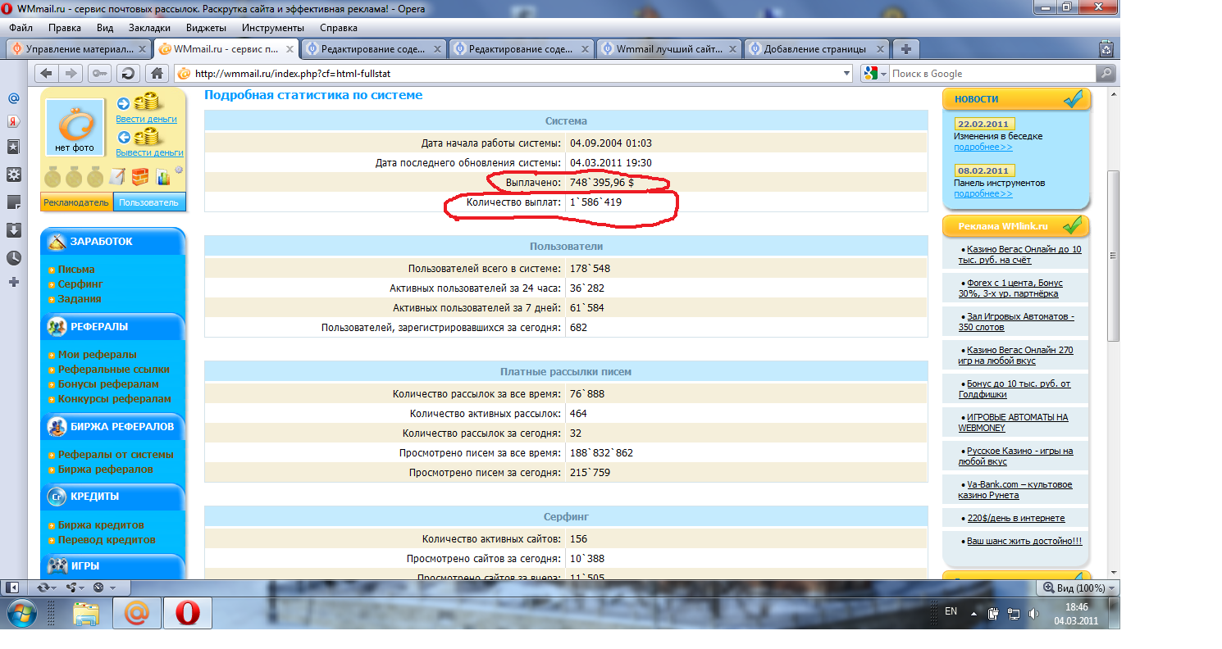
Task: Open Windows Explorer from the taskbar
Action: [85, 613]
